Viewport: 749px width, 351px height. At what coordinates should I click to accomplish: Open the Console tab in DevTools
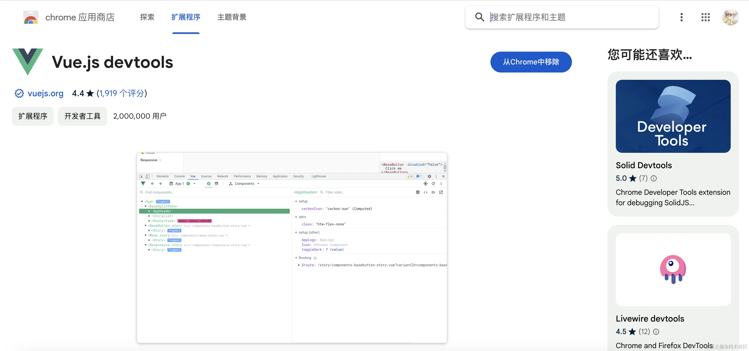179,176
